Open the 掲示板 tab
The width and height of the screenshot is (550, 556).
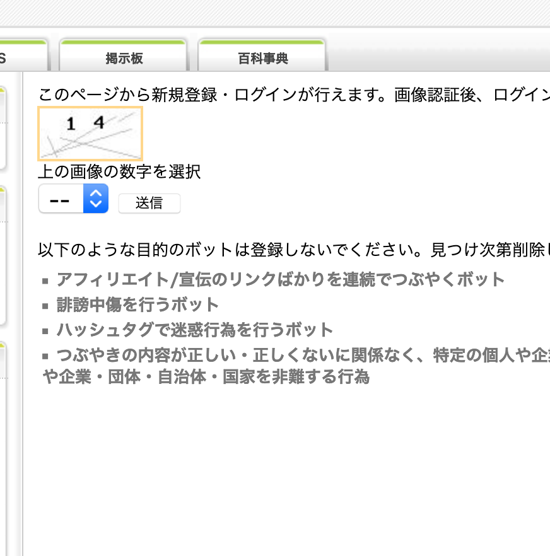point(124,59)
